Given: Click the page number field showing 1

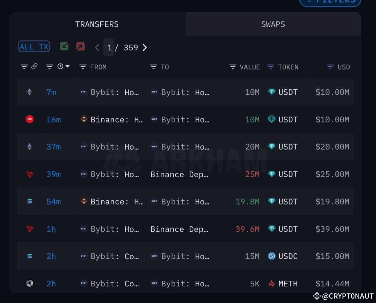Looking at the screenshot, I should 109,47.
